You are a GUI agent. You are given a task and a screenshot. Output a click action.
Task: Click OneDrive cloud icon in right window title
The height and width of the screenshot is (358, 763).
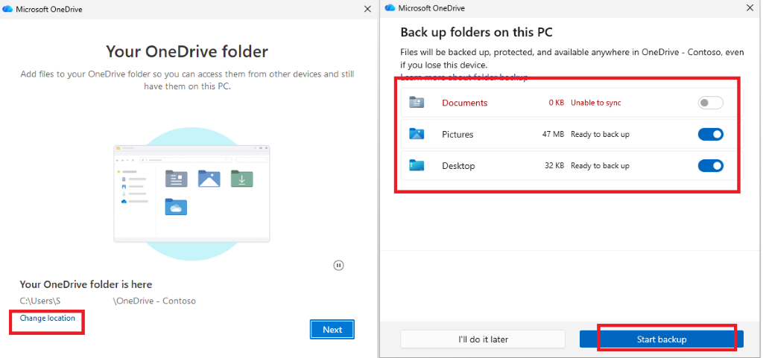click(x=390, y=7)
